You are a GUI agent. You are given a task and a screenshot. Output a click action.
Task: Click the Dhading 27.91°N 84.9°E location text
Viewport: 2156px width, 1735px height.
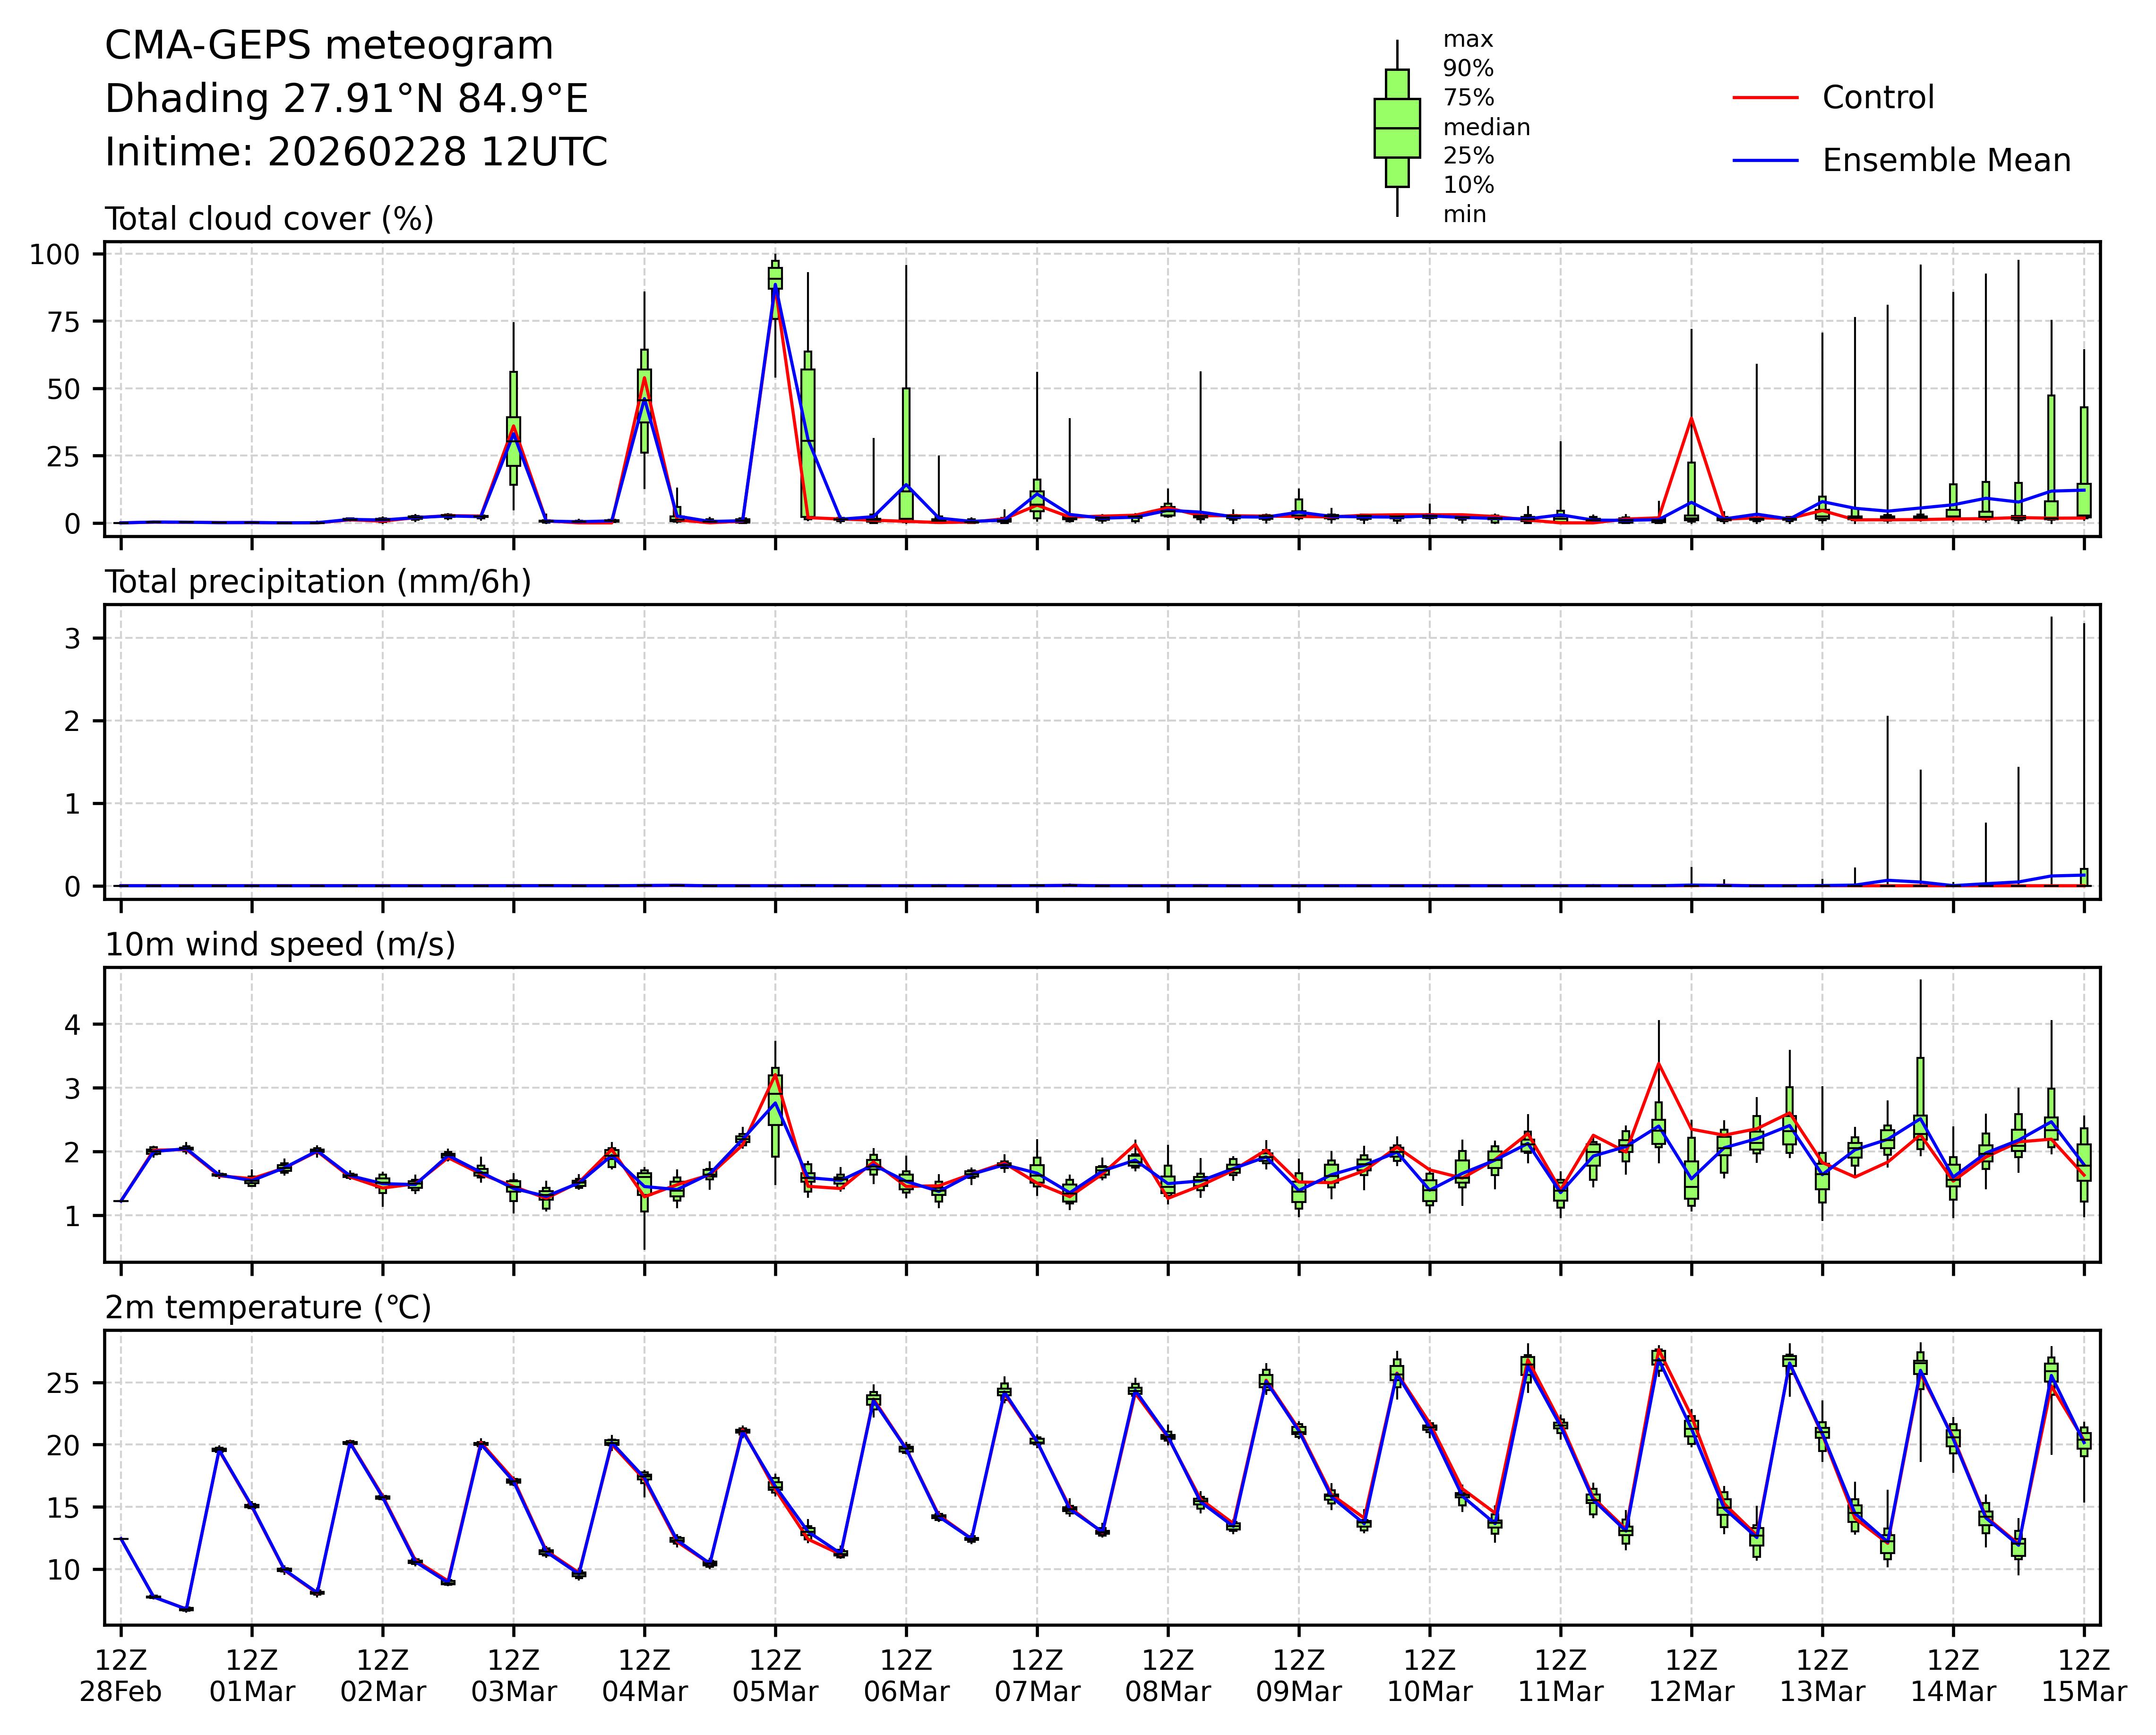point(346,99)
